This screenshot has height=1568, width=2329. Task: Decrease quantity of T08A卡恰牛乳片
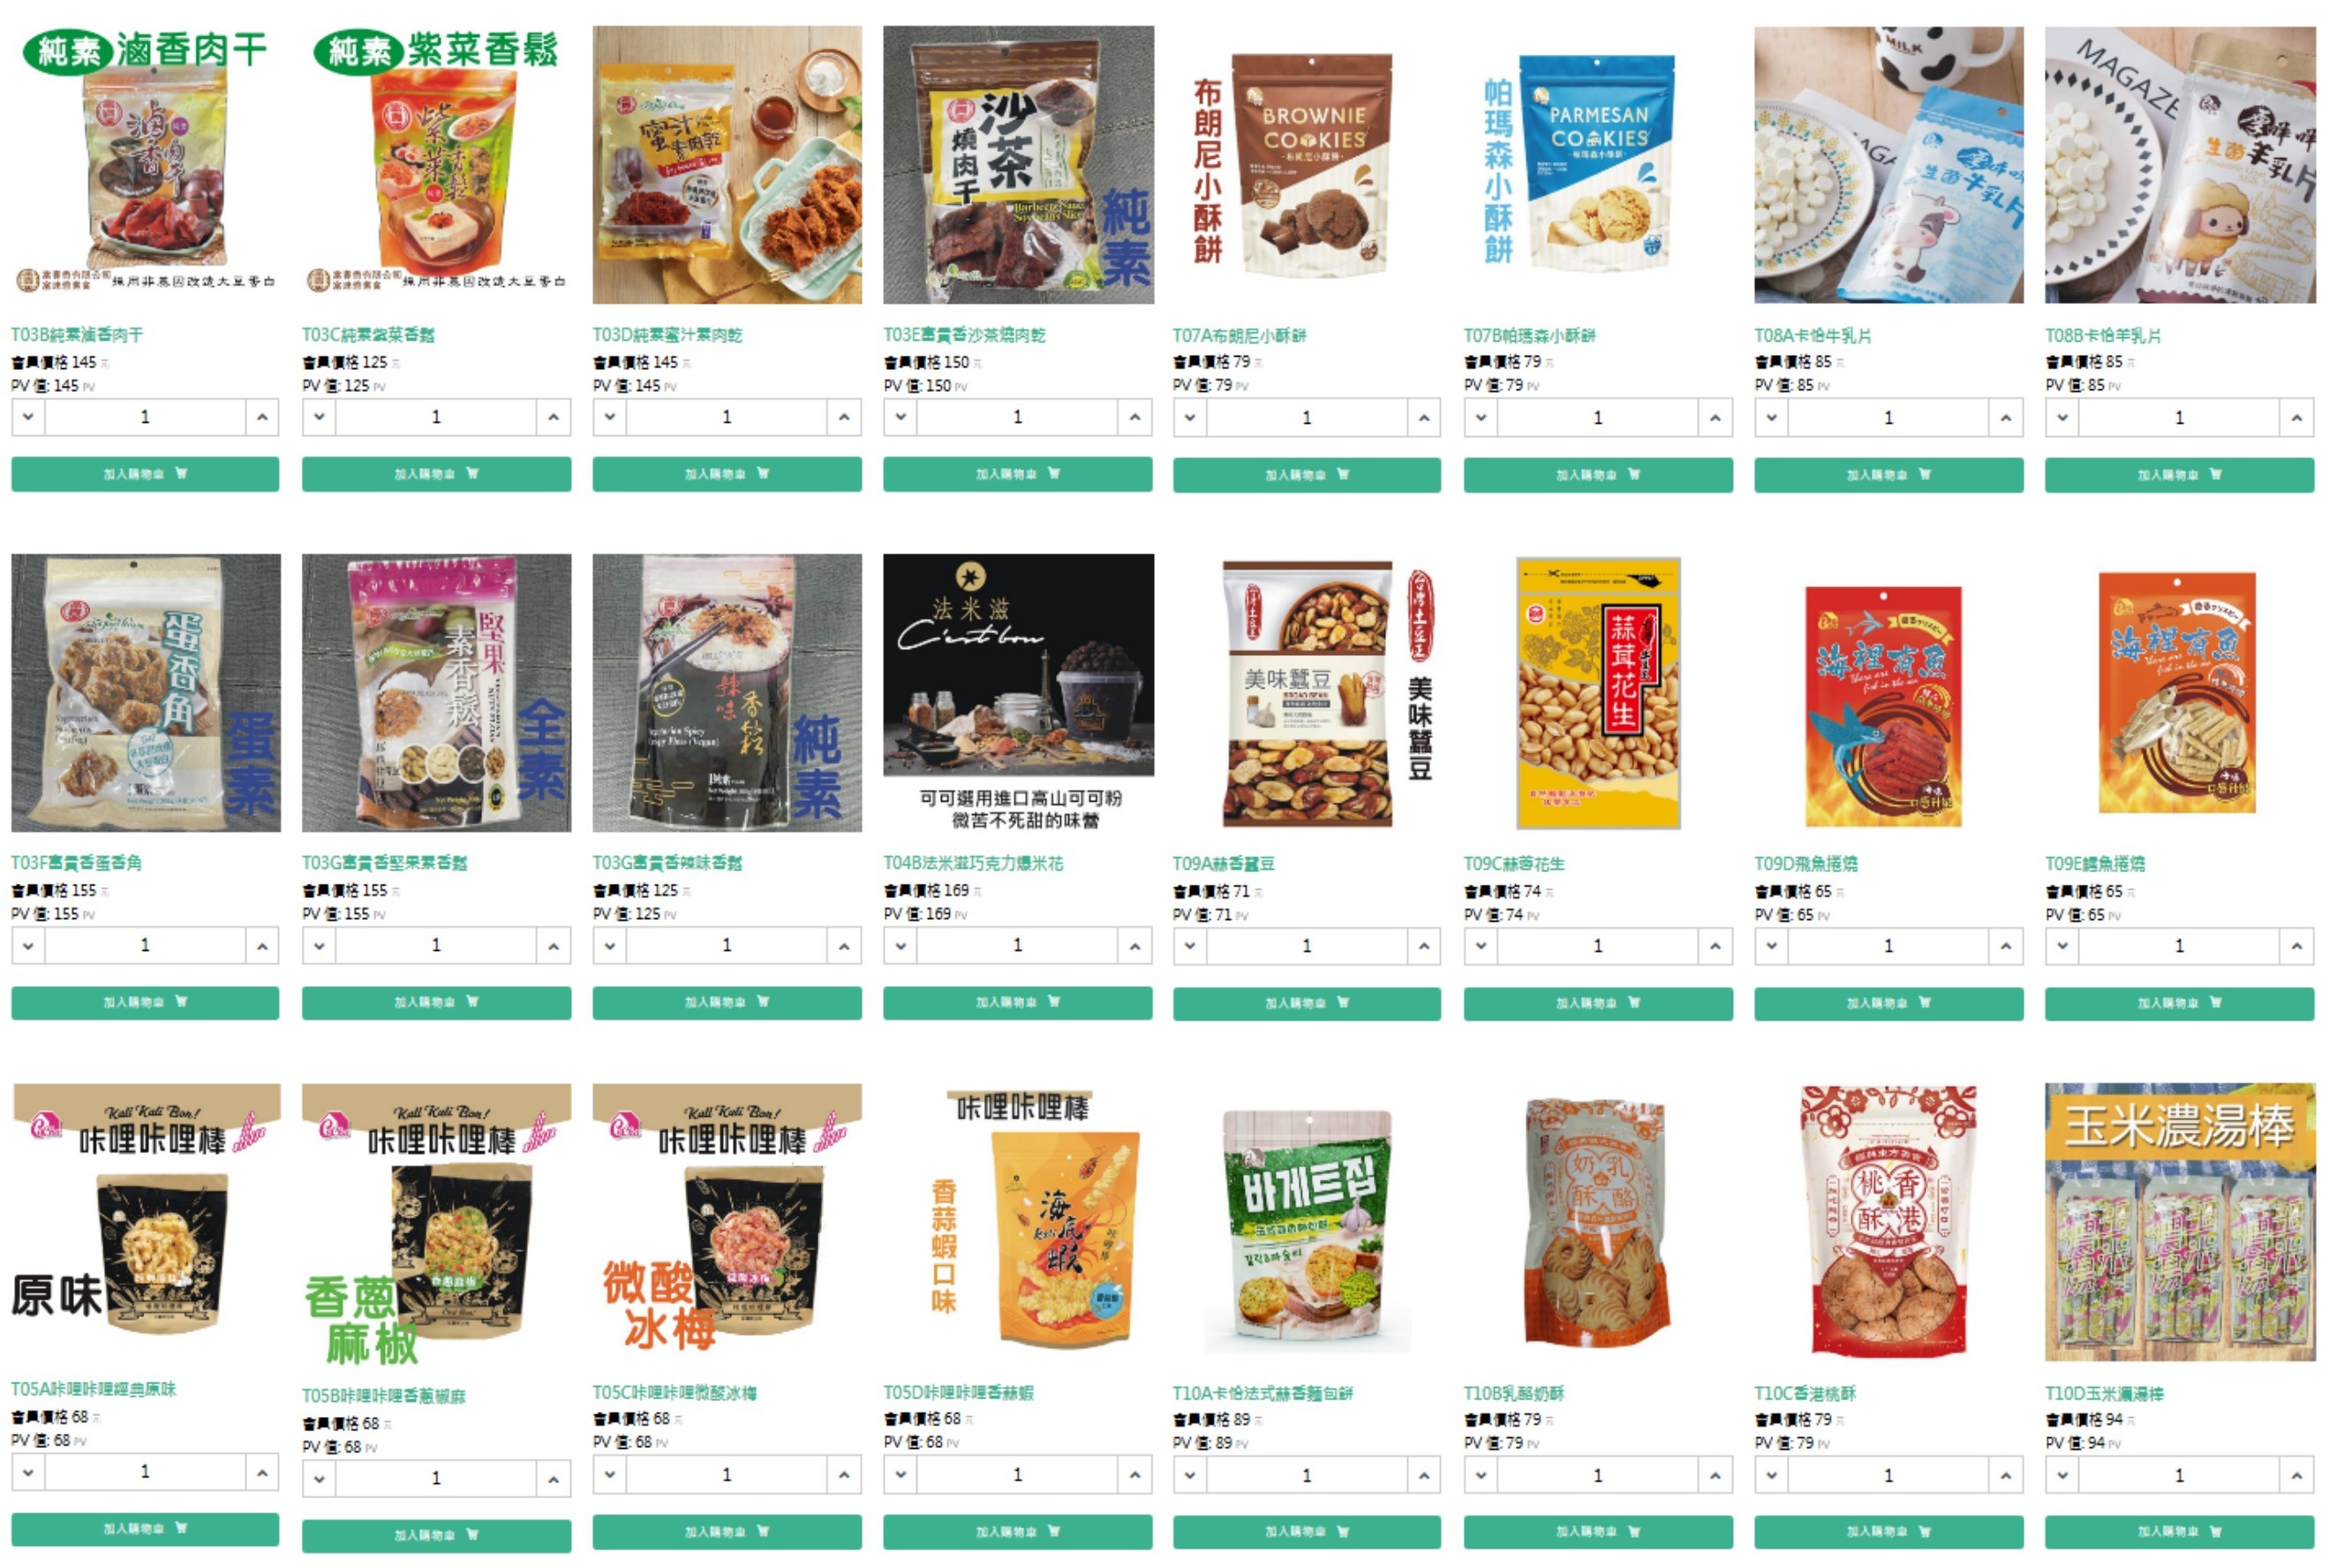1771,418
